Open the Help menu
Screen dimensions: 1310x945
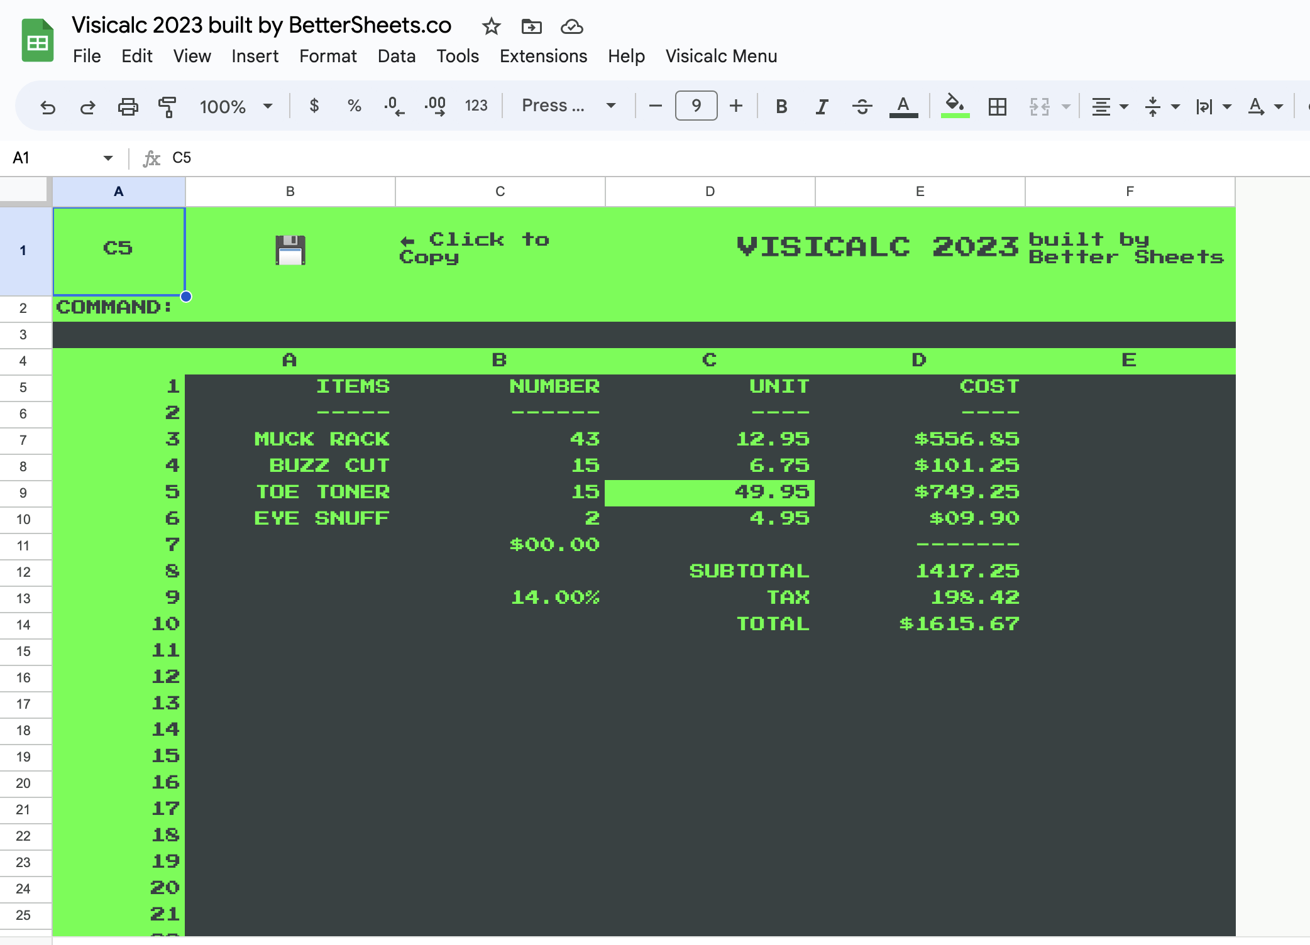tap(626, 57)
